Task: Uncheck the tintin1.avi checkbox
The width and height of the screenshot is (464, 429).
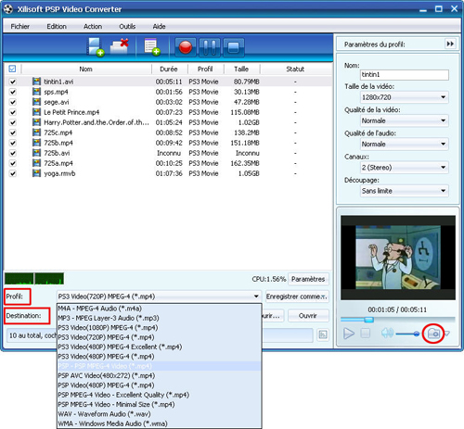Action: 12,82
